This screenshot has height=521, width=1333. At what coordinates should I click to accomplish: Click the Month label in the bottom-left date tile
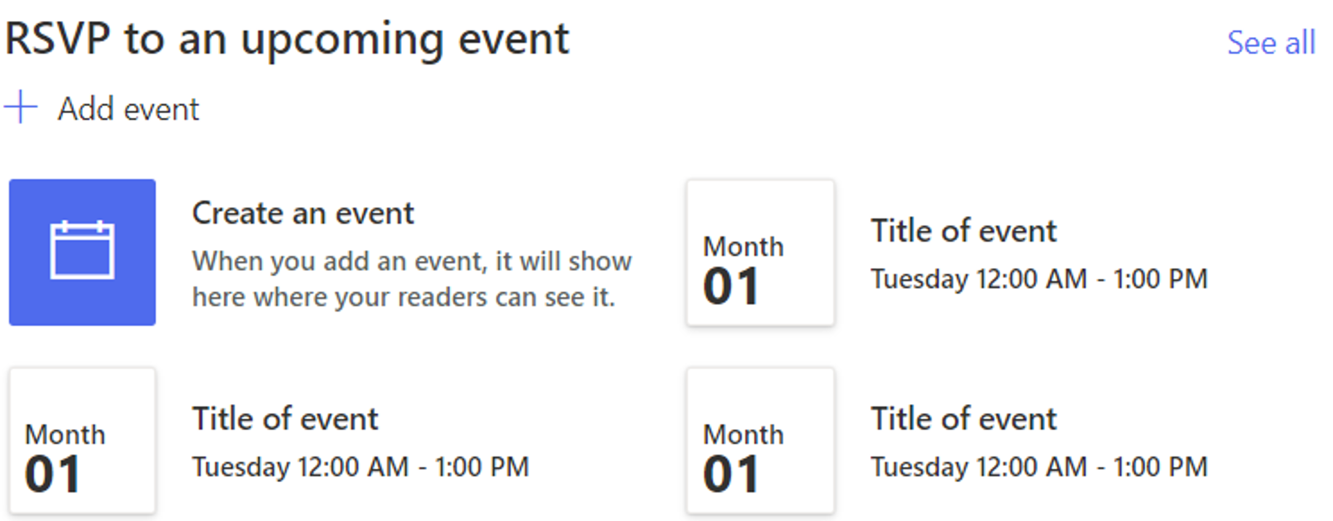pos(65,434)
